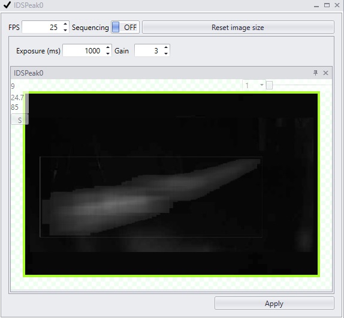Click the Exposure (ms) label
344x318 pixels.
pos(38,51)
